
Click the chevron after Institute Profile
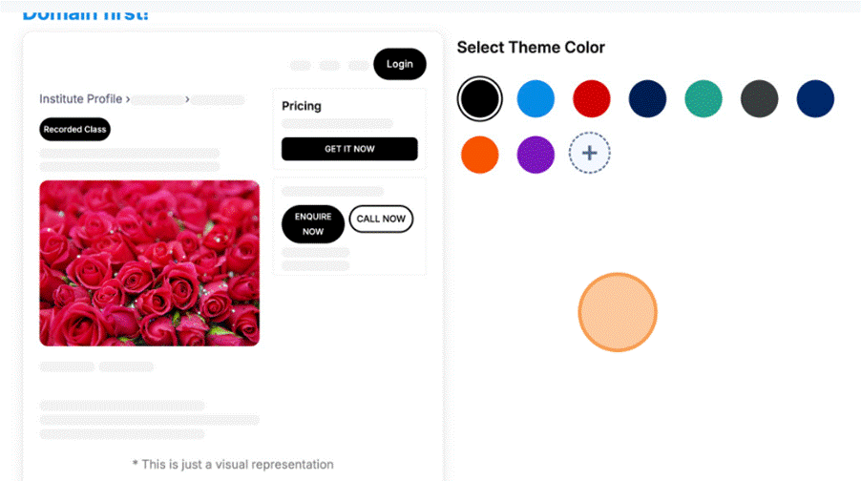128,99
